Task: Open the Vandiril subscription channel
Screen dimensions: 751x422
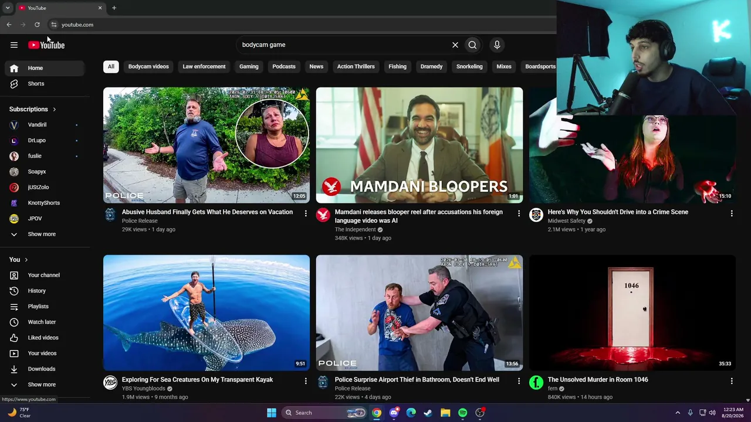Action: tap(45, 125)
